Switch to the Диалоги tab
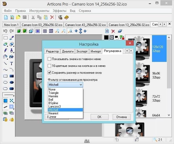The height and width of the screenshot is (144, 174). [68, 51]
